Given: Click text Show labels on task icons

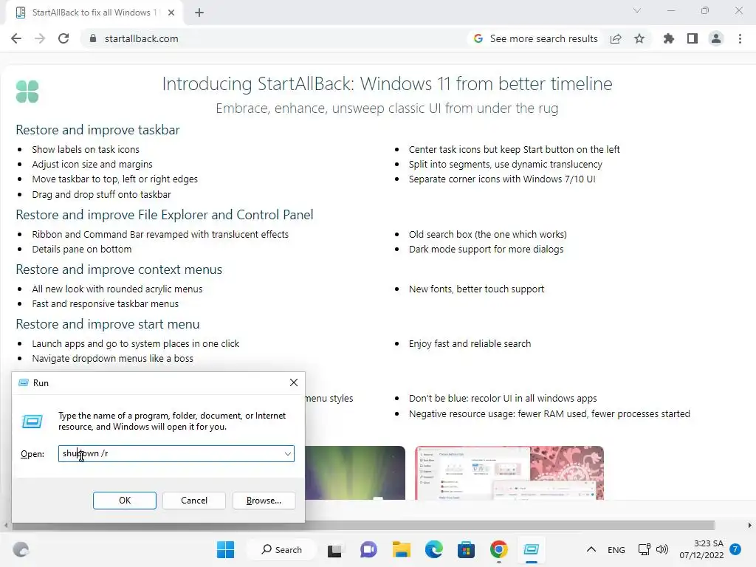Looking at the screenshot, I should click(86, 149).
